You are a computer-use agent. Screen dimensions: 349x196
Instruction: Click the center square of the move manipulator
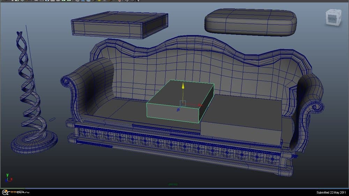pos(182,103)
